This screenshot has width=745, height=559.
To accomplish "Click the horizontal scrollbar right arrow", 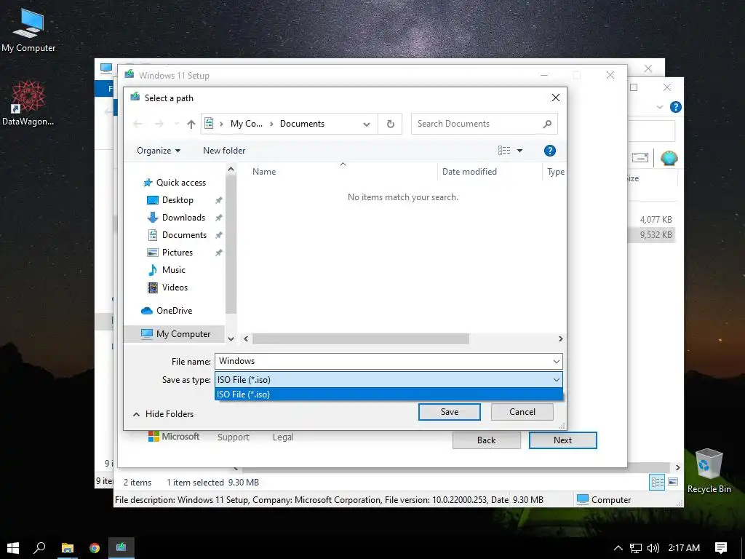I will click(x=561, y=339).
